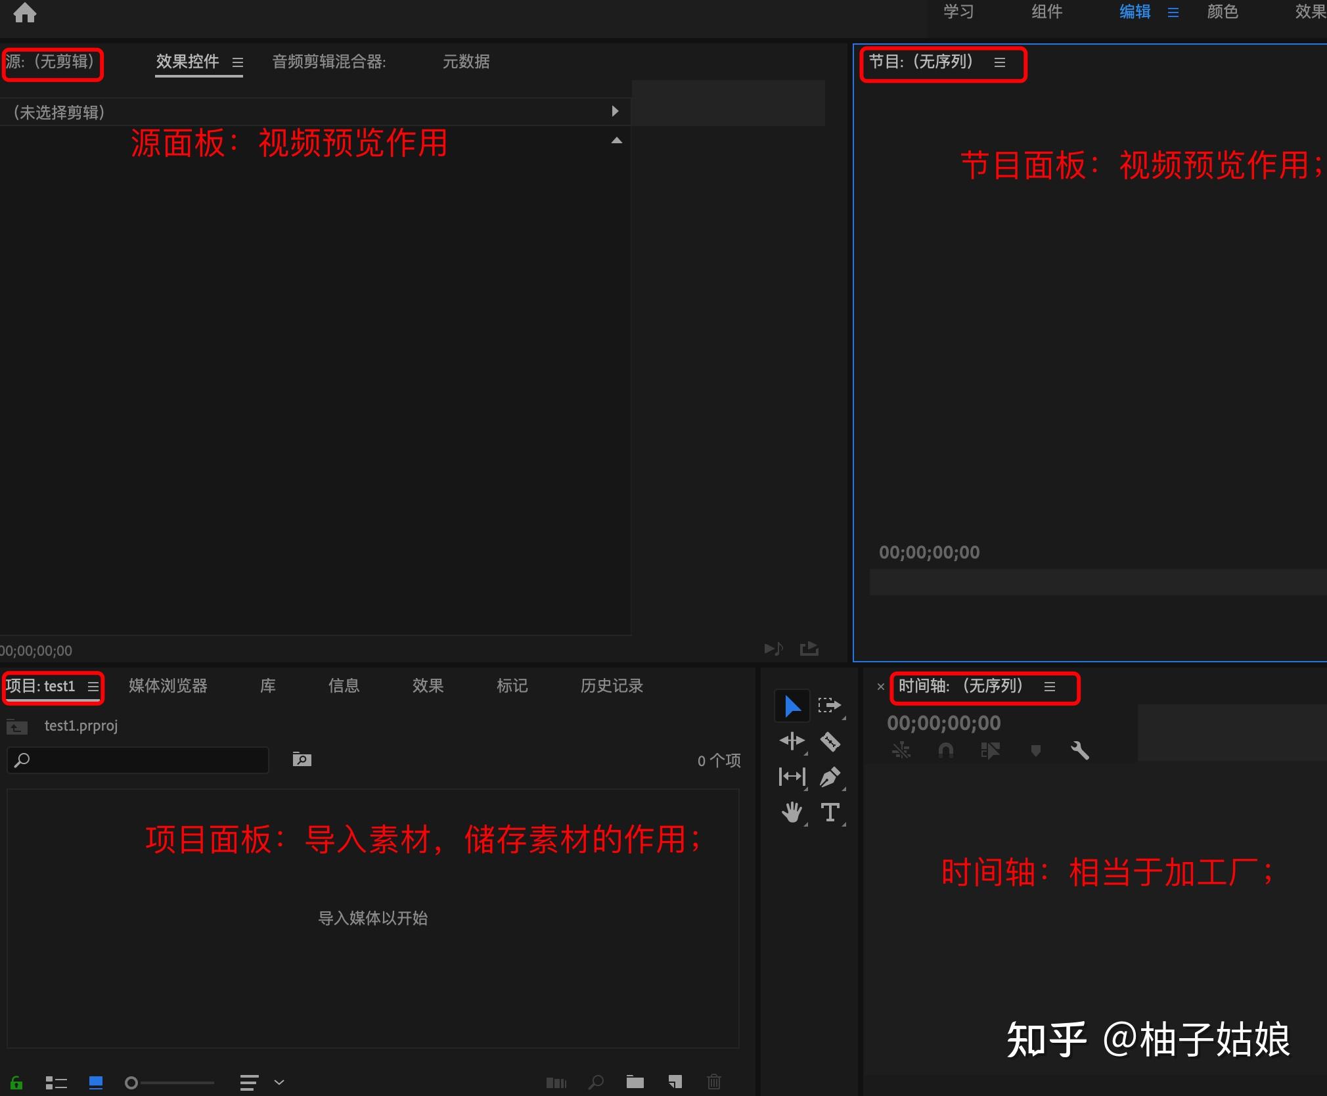1327x1096 pixels.
Task: Click the test1.prproj file label
Action: click(x=81, y=726)
